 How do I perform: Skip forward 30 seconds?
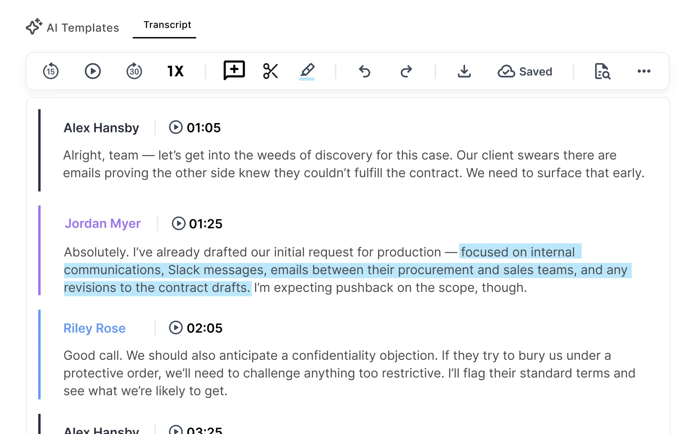tap(134, 71)
